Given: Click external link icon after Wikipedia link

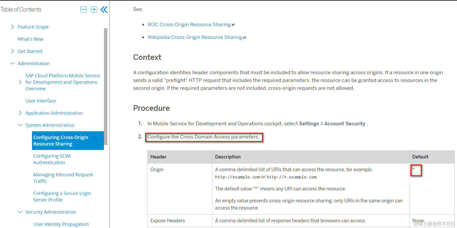Looking at the screenshot, I should coord(245,38).
